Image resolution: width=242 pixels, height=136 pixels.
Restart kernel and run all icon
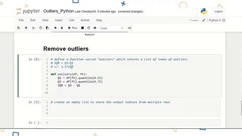point(95,28)
